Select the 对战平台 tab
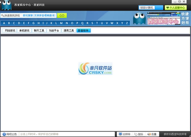Viewport: 191px width, 137px height. (x=54, y=31)
